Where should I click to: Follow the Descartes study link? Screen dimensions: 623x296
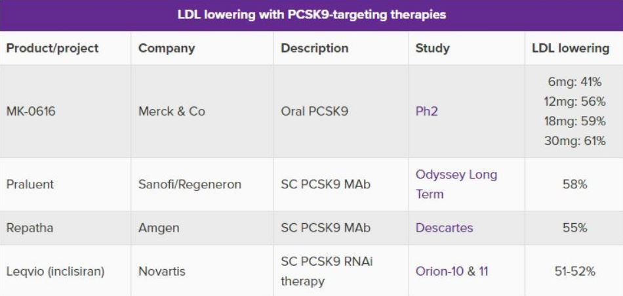[x=444, y=228]
